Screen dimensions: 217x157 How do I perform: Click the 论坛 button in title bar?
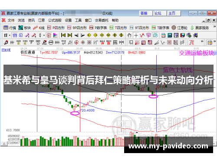pyautogui.click(x=160, y=13)
